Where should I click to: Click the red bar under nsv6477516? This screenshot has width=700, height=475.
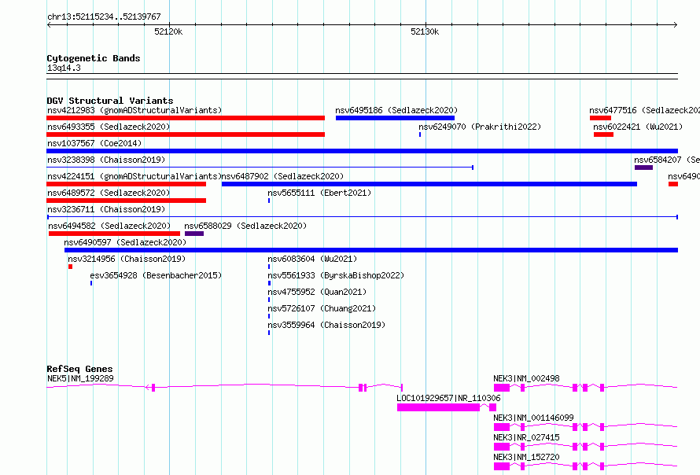pyautogui.click(x=600, y=118)
